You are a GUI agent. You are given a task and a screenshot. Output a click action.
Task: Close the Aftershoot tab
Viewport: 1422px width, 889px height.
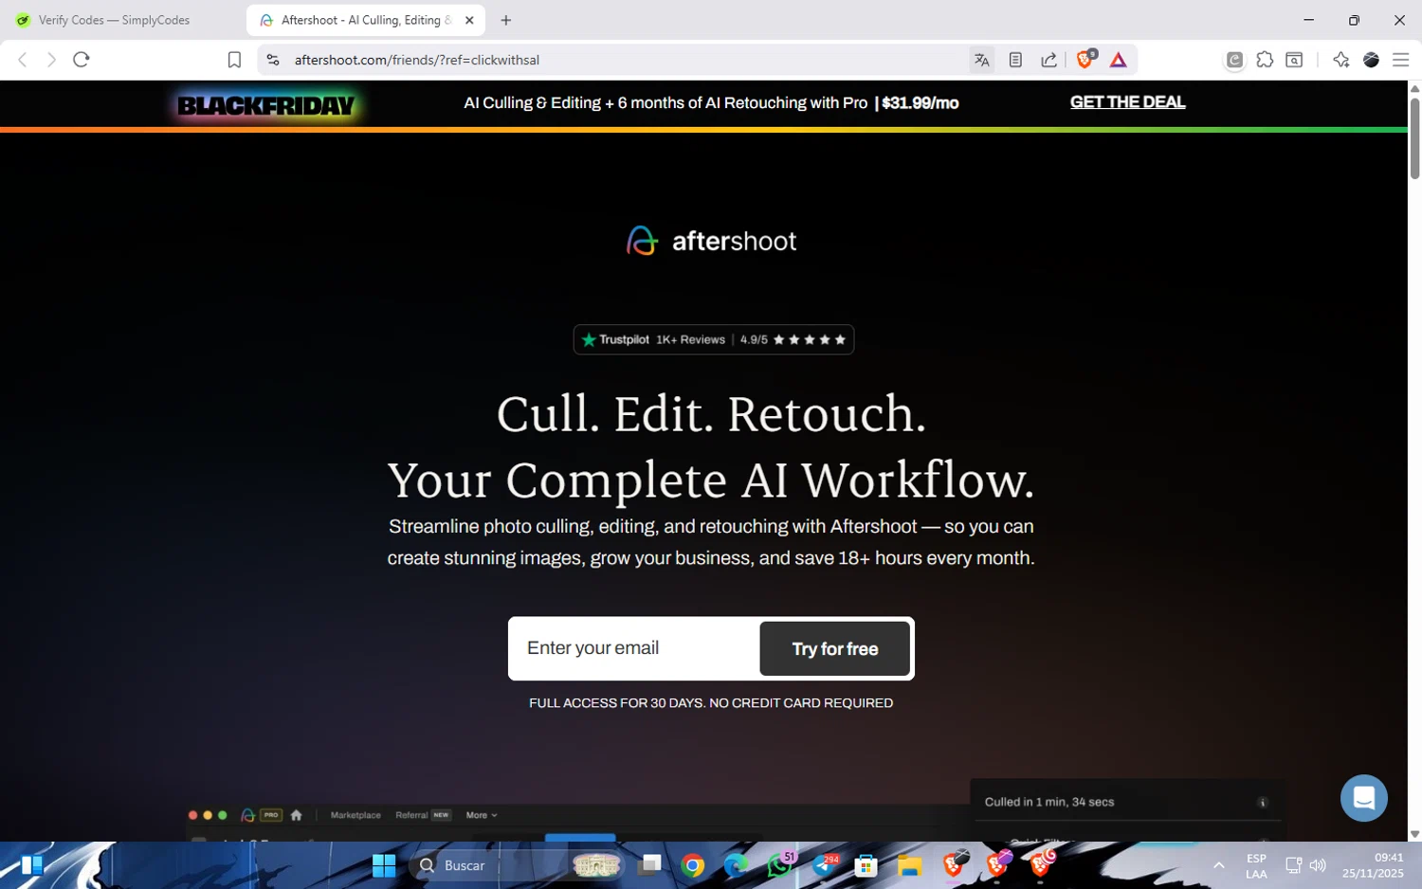(469, 20)
